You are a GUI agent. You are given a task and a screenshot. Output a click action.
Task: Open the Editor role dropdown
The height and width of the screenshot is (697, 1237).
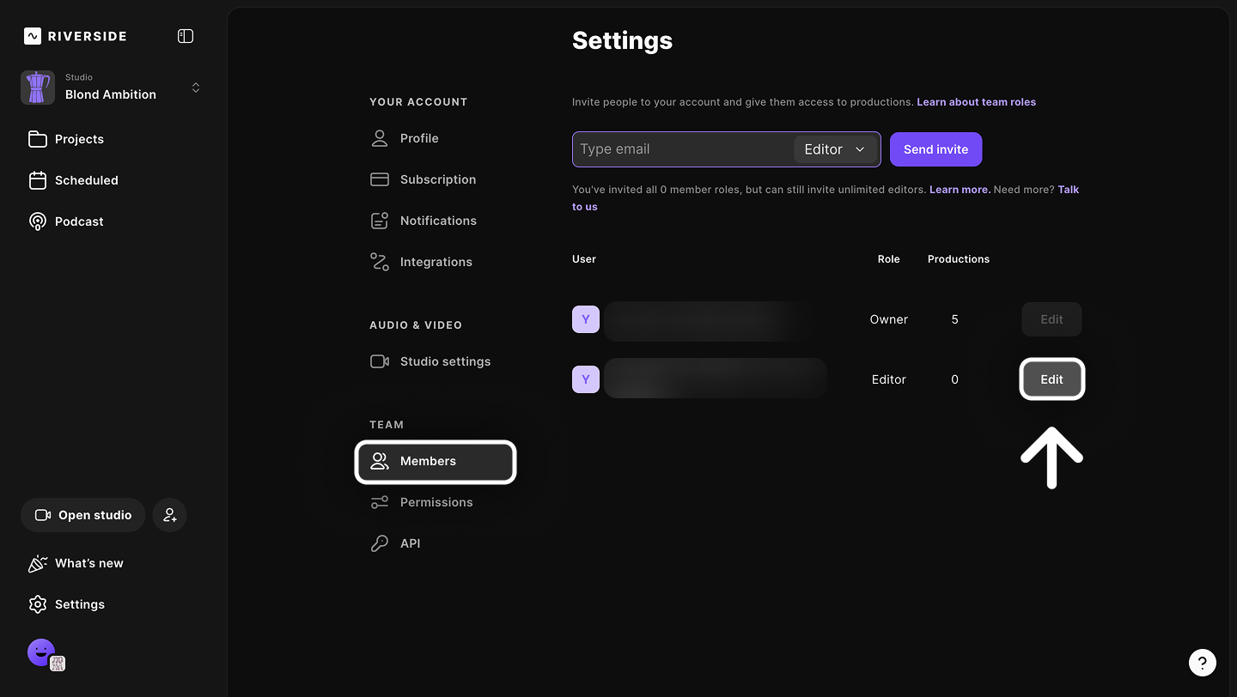pos(834,149)
